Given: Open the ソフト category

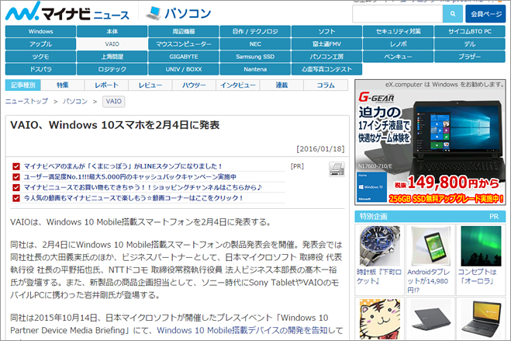Looking at the screenshot, I should [326, 31].
